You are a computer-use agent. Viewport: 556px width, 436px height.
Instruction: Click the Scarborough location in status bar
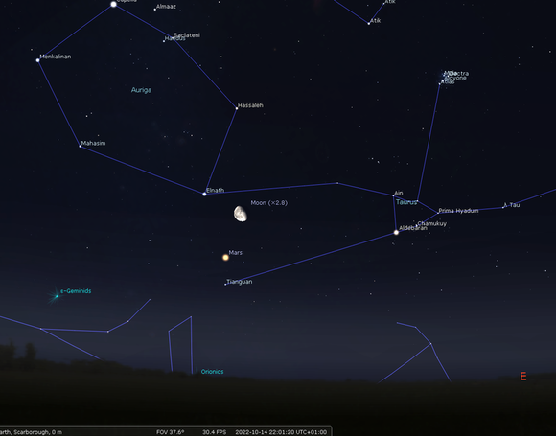31,432
